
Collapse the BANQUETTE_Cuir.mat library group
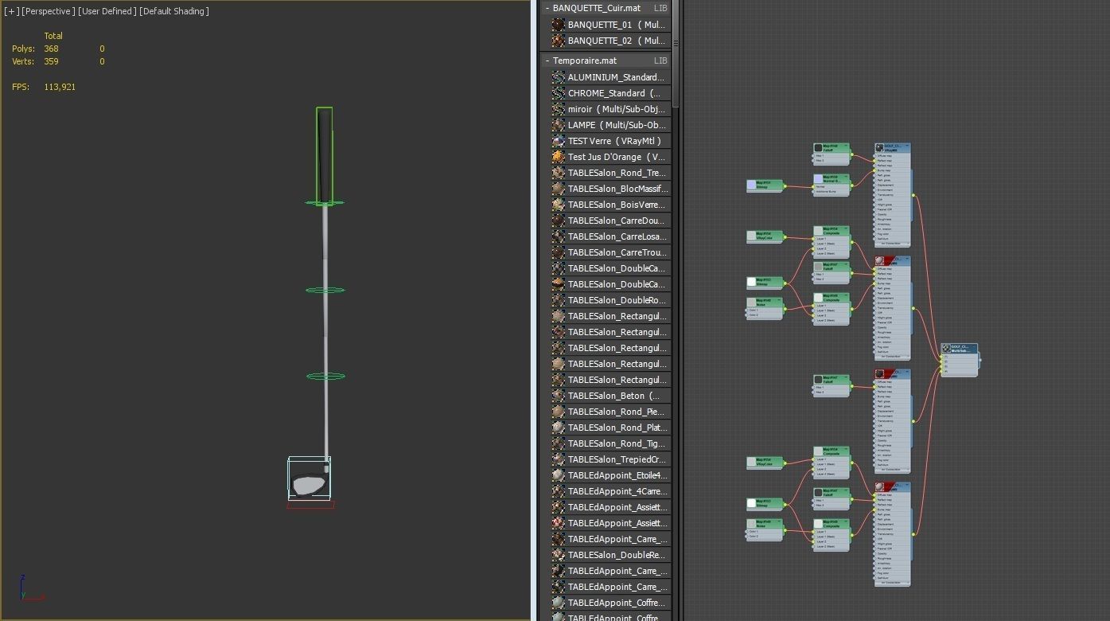(x=547, y=8)
